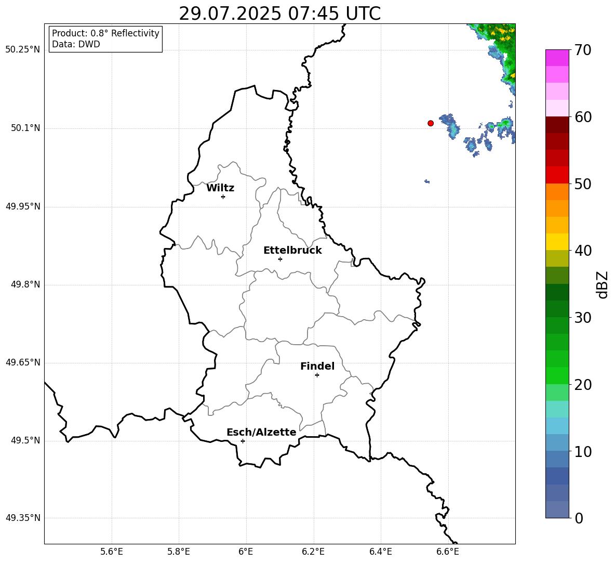Select the Findel label text

(317, 366)
